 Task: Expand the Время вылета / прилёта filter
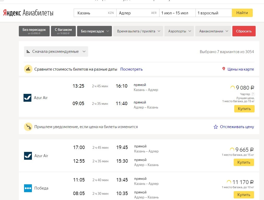[138, 31]
